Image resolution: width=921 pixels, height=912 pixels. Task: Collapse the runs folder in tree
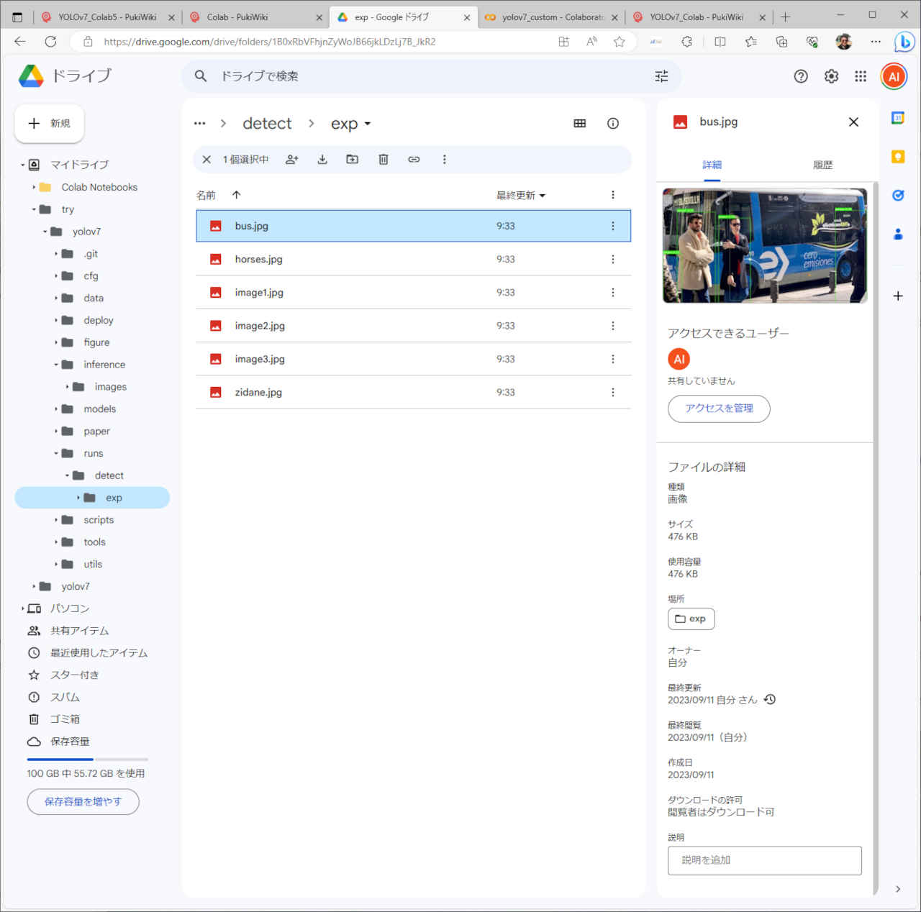pos(56,454)
